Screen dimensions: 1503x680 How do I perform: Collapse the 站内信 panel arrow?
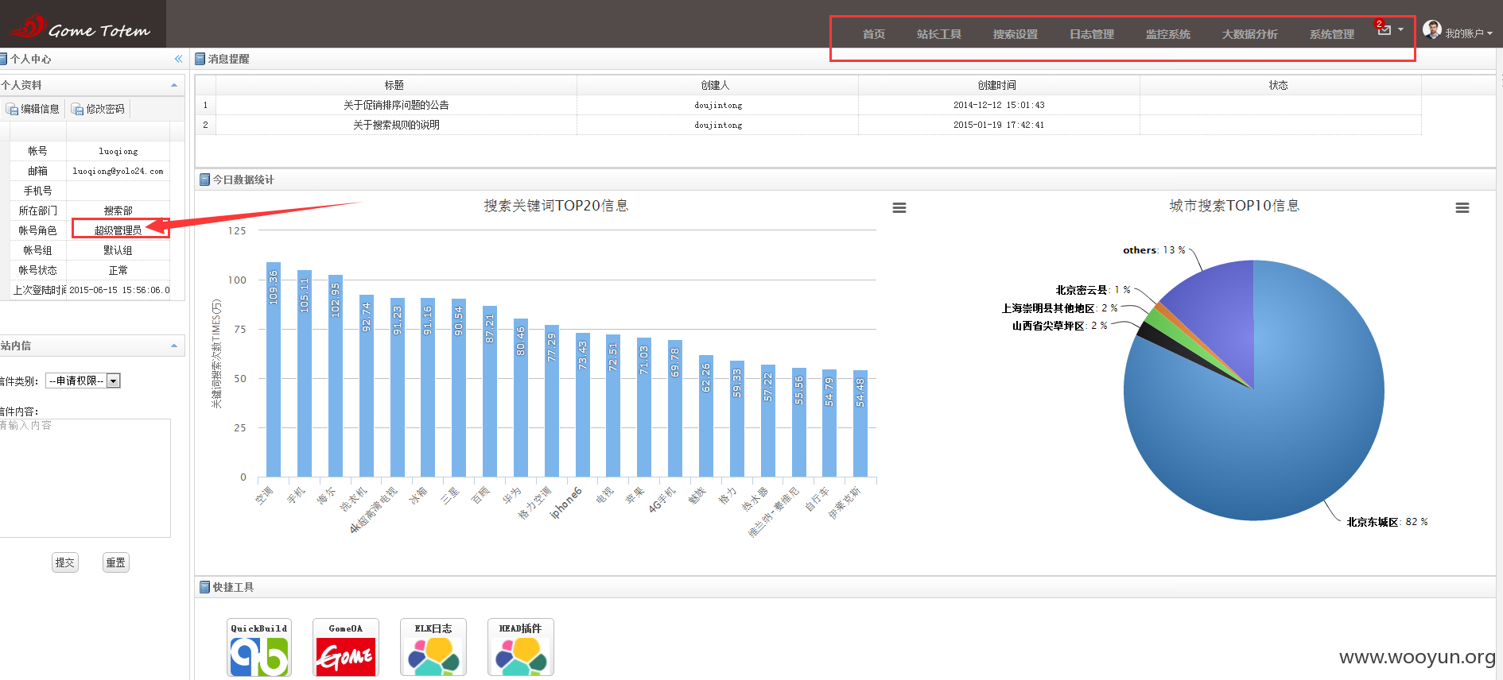[174, 346]
